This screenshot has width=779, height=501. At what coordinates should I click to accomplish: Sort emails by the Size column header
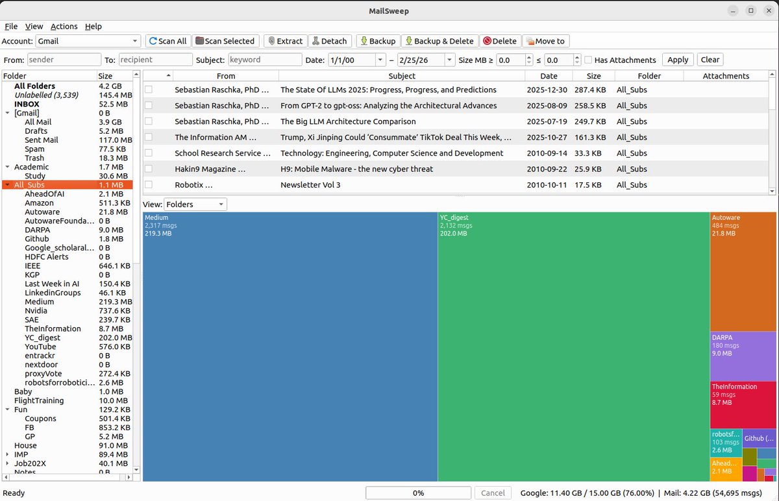(593, 76)
